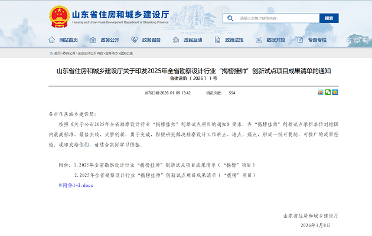Click the docx file icon before attachment
The height and width of the screenshot is (236, 372).
(x=60, y=185)
